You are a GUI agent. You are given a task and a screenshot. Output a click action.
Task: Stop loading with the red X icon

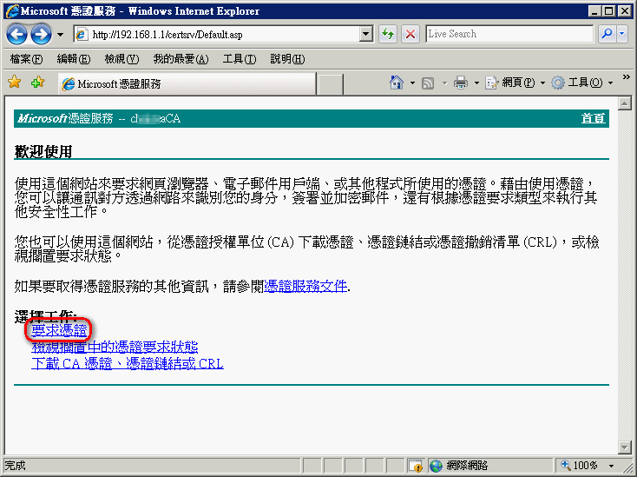[410, 34]
